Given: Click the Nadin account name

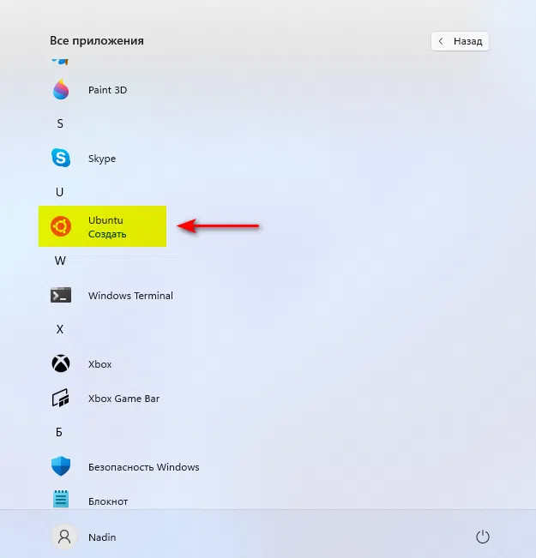Looking at the screenshot, I should (x=102, y=537).
